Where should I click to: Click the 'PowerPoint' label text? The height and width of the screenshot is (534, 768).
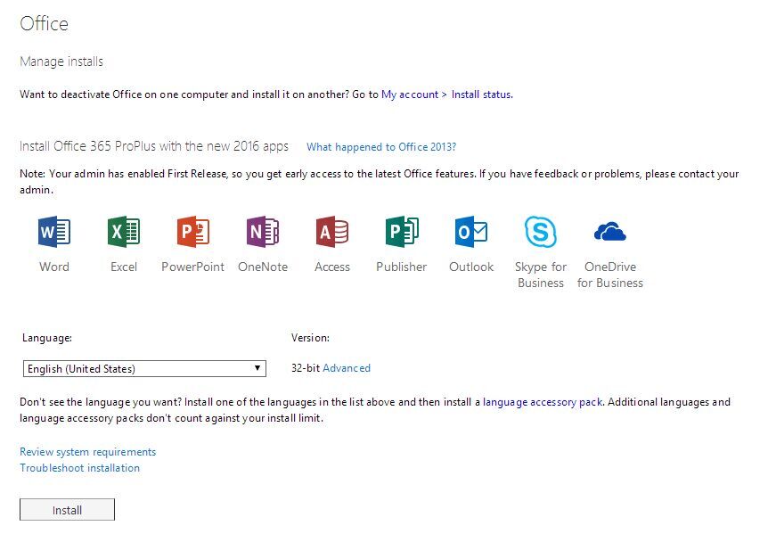point(193,267)
